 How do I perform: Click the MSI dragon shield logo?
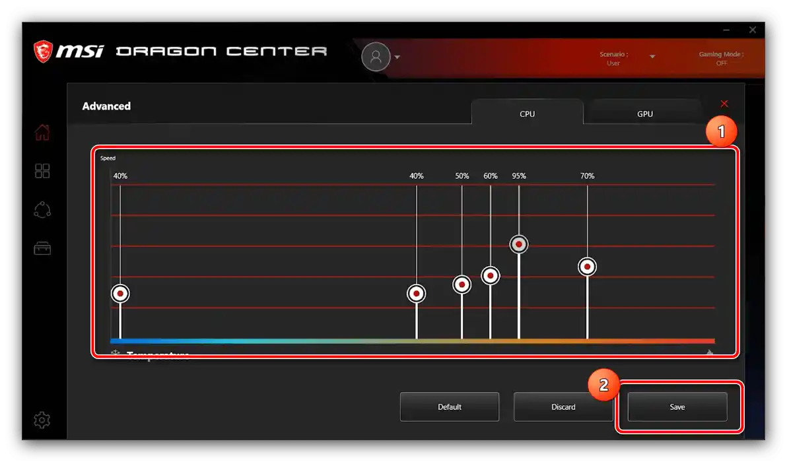[x=43, y=51]
